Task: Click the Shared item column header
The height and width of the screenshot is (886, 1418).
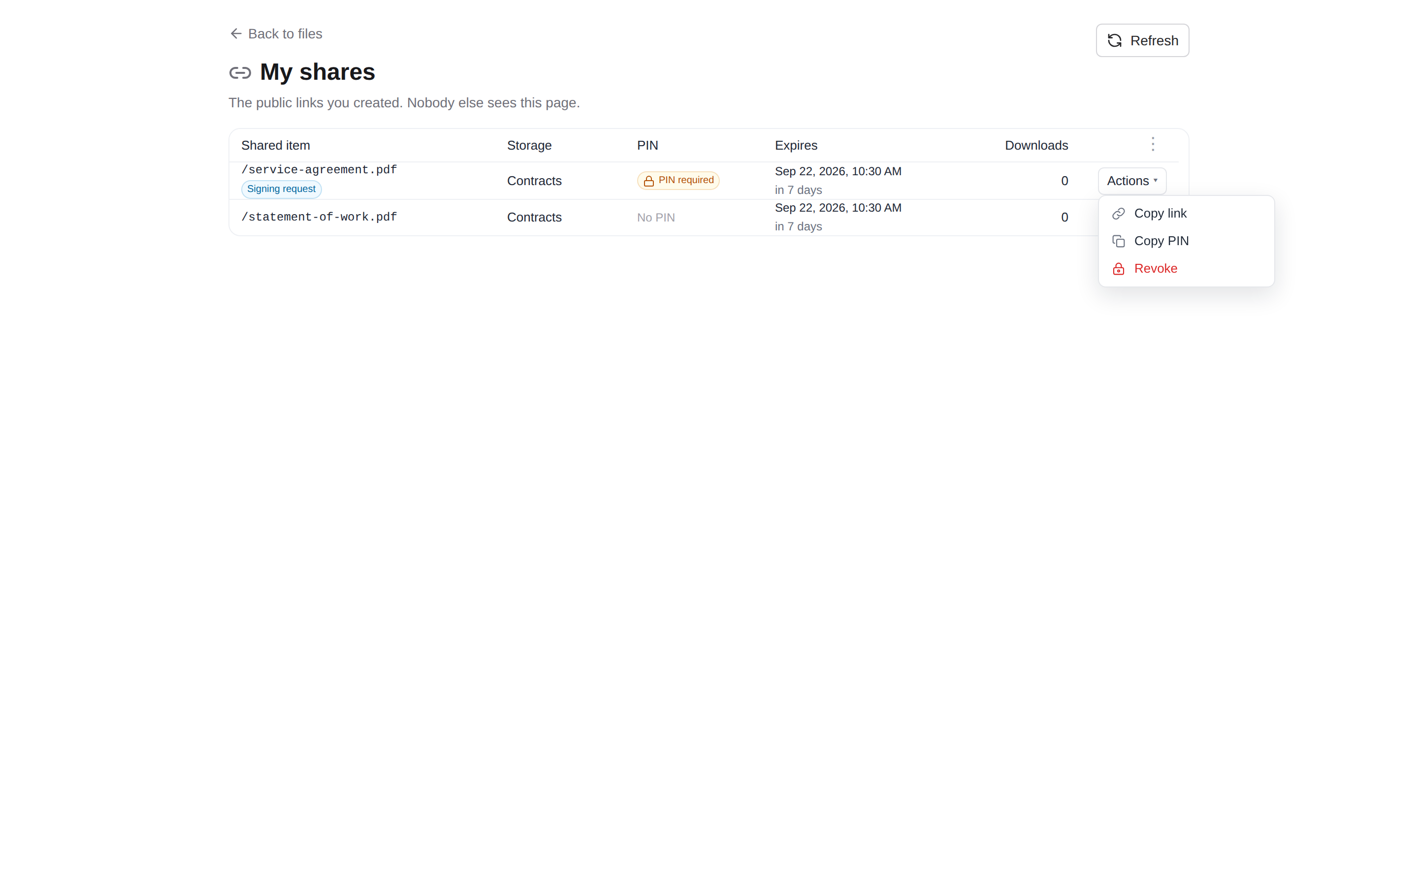Action: 275,145
